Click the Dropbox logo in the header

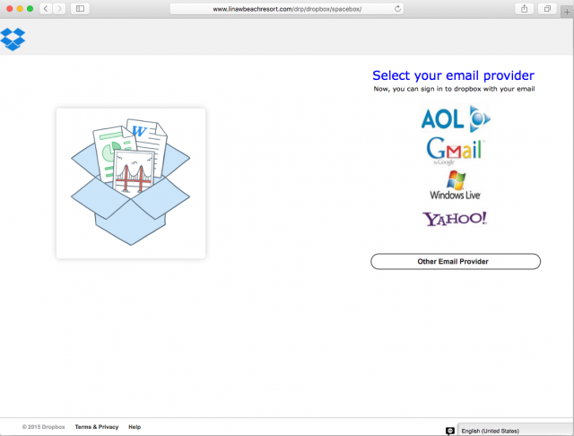(x=13, y=39)
